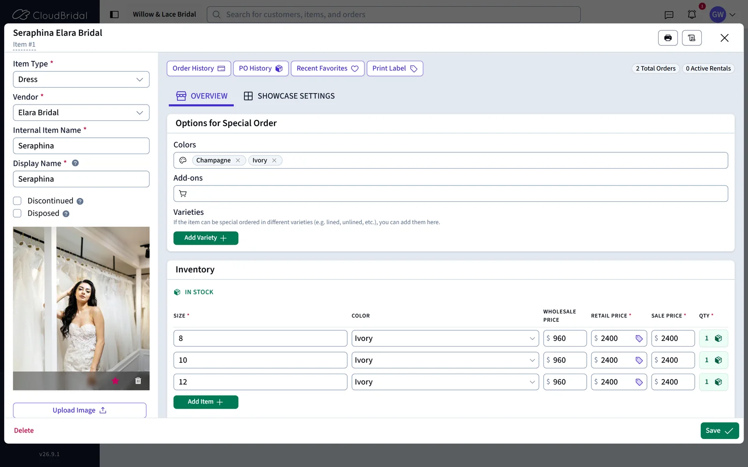Remove the Ivory color tag

tap(274, 160)
